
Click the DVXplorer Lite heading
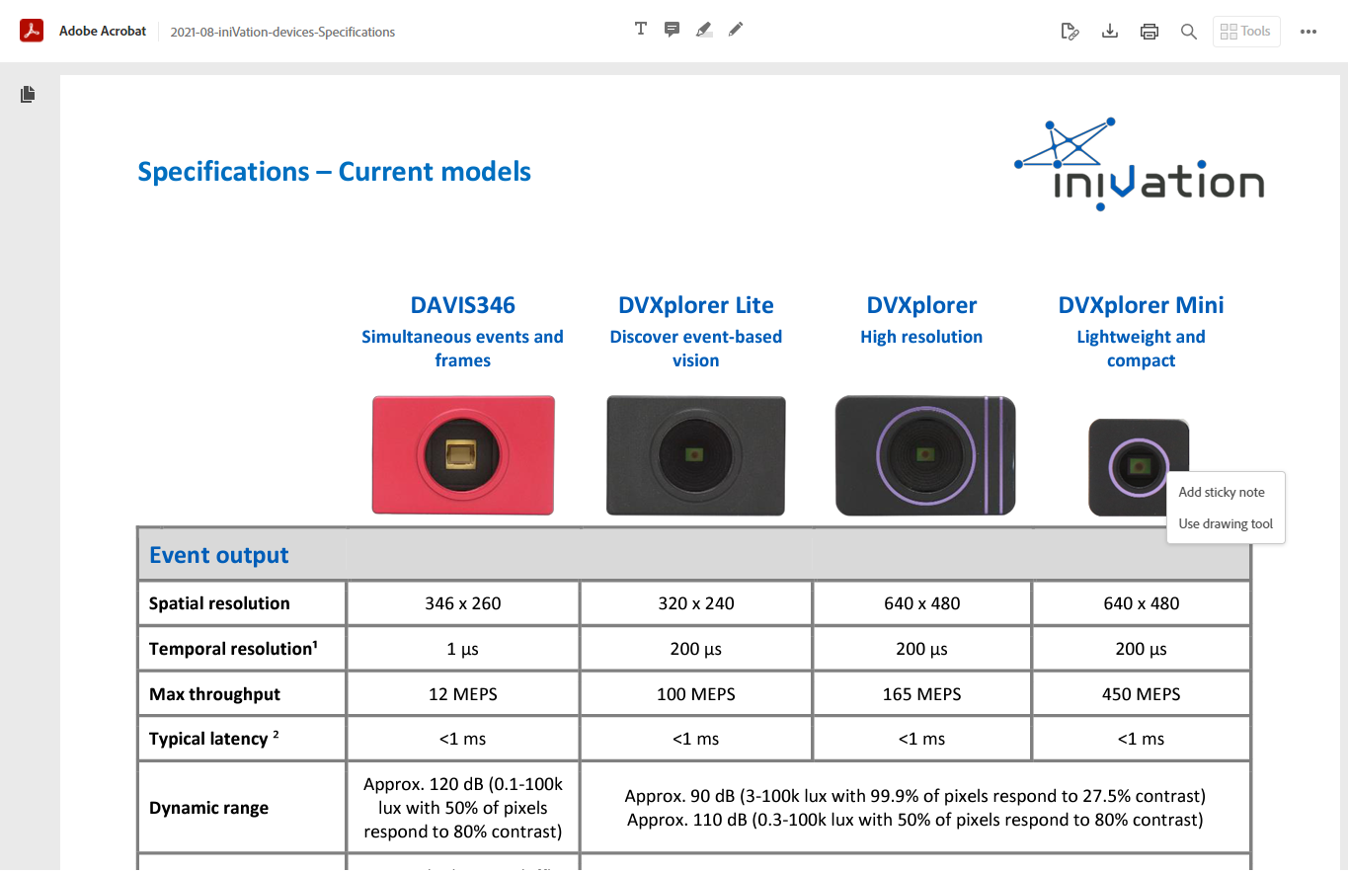(x=696, y=305)
